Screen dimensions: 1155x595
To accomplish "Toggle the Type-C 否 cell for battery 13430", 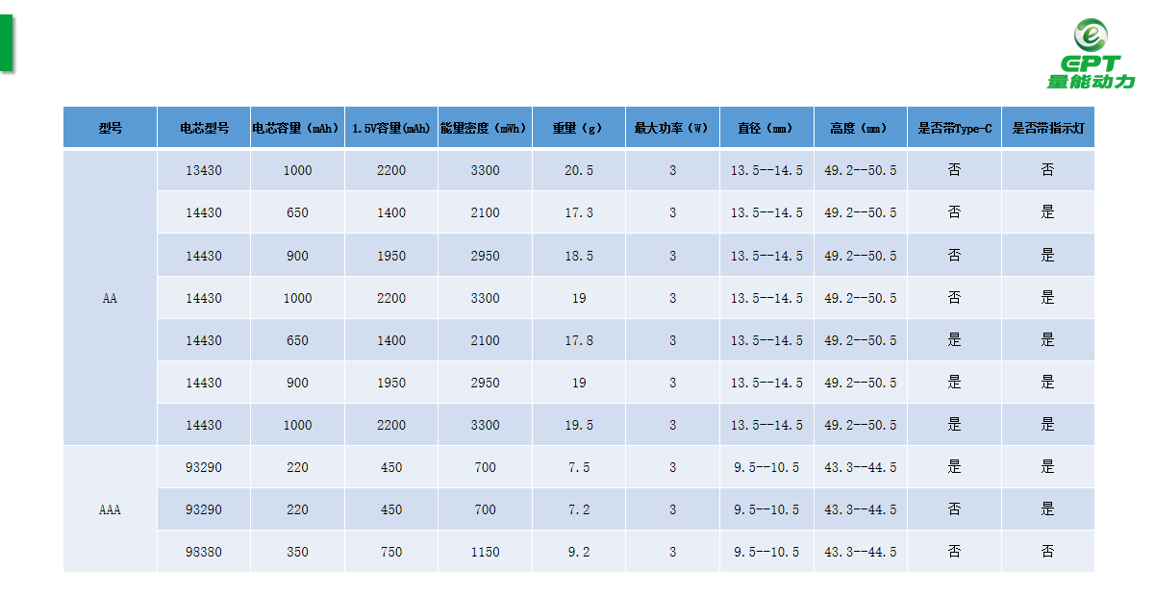I will pos(954,170).
